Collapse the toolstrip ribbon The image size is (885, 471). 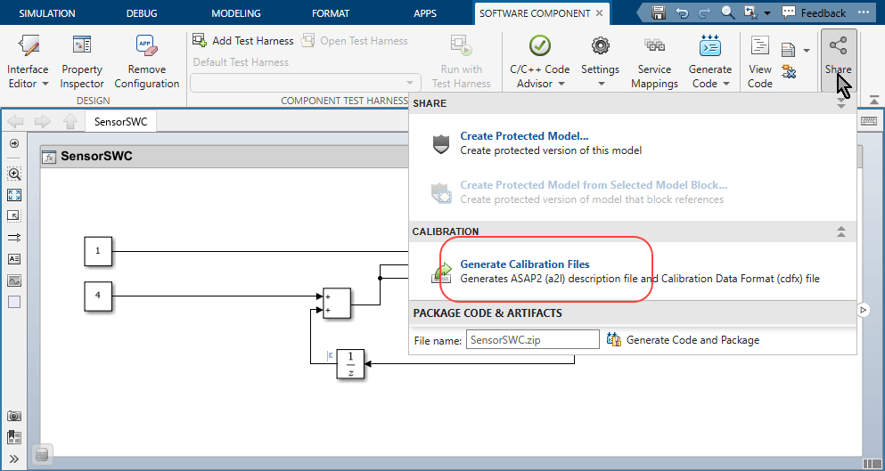click(x=874, y=100)
